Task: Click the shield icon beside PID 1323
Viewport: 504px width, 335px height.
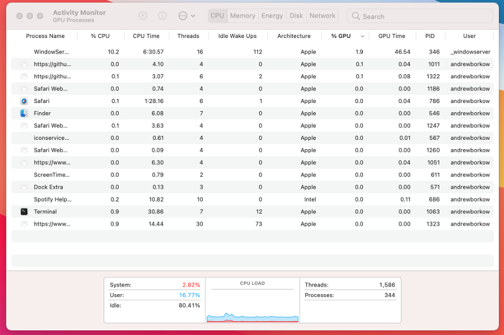Action: point(24,224)
